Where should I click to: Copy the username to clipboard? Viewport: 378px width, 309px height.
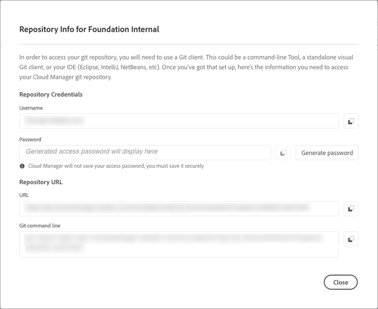click(x=351, y=121)
